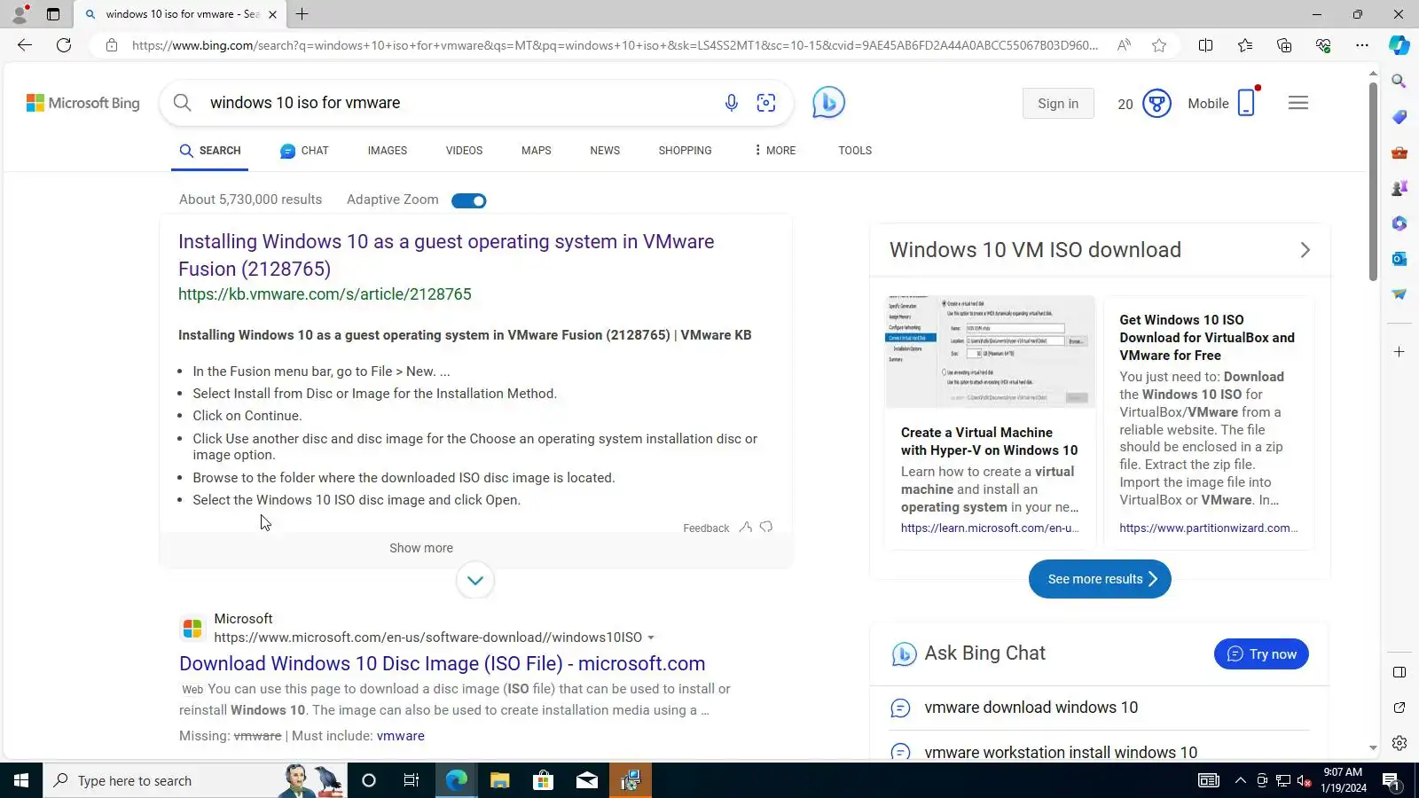The image size is (1419, 798).
Task: Open Browser essentials heart icon
Action: tap(1323, 45)
